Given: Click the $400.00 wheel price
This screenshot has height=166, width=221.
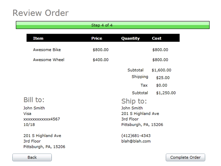Looking at the screenshot, I should (x=101, y=60).
